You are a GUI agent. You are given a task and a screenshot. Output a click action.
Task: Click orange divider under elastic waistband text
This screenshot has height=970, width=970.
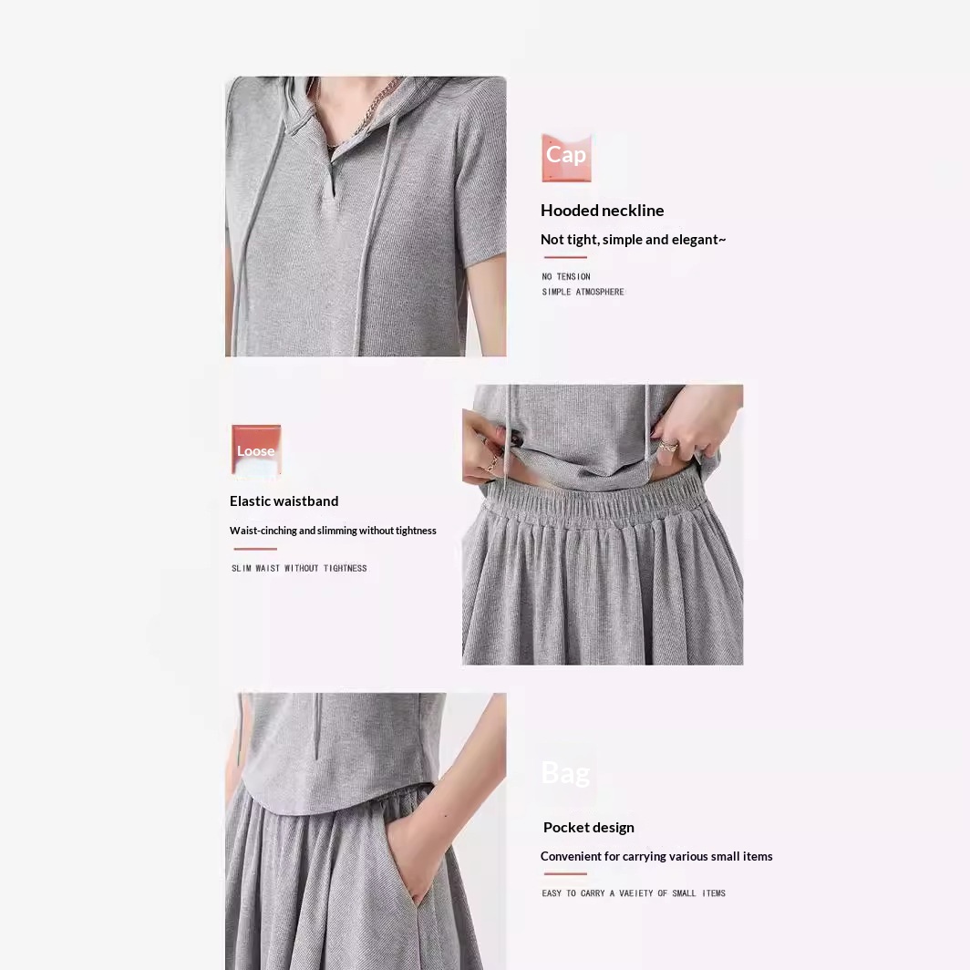pyautogui.click(x=255, y=549)
